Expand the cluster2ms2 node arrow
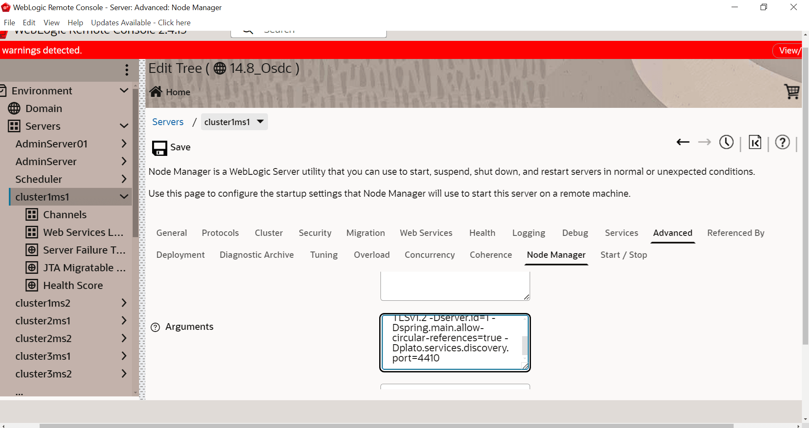The image size is (809, 428). (124, 338)
